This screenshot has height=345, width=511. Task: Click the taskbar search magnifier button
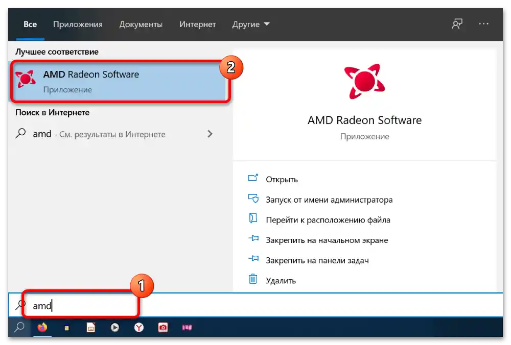[x=19, y=327]
